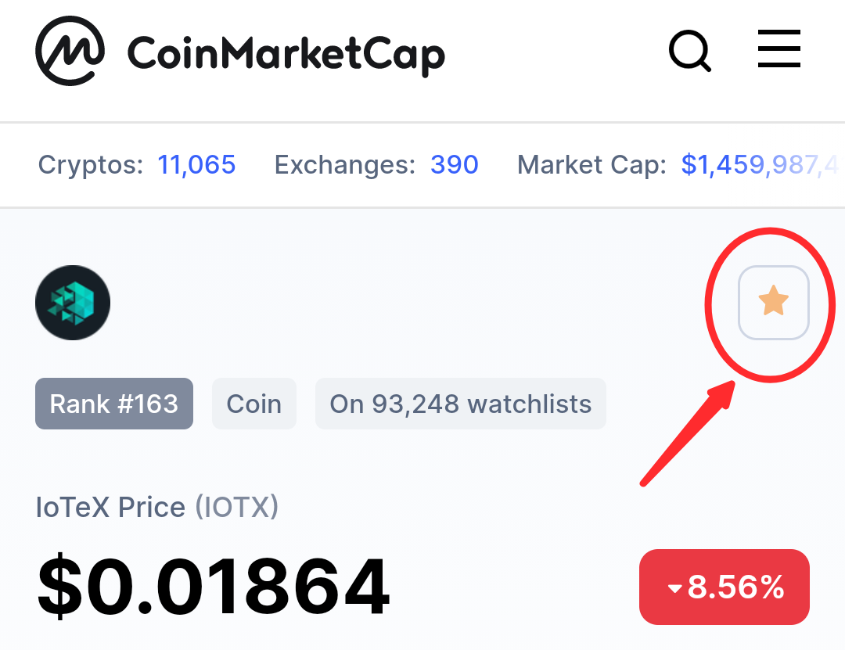Click the Market Cap label in stats bar
Viewport: 845px width, 650px height.
click(591, 165)
